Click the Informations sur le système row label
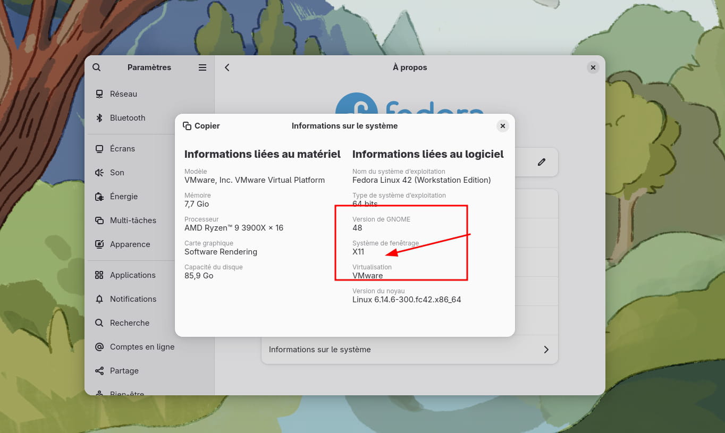This screenshot has height=433, width=725. coord(319,350)
